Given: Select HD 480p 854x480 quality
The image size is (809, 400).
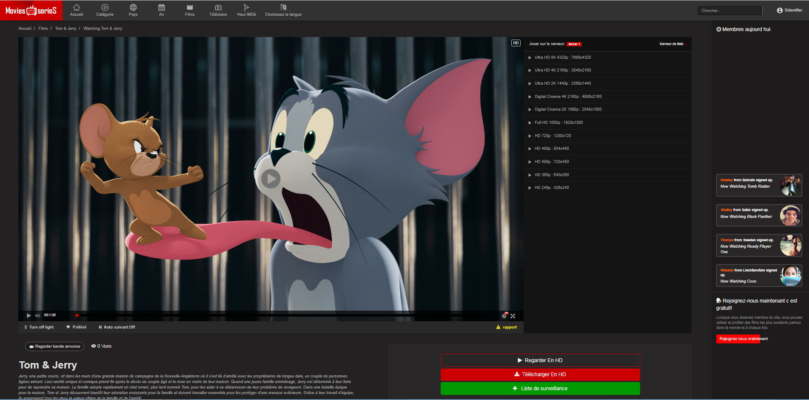Looking at the screenshot, I should (x=607, y=149).
